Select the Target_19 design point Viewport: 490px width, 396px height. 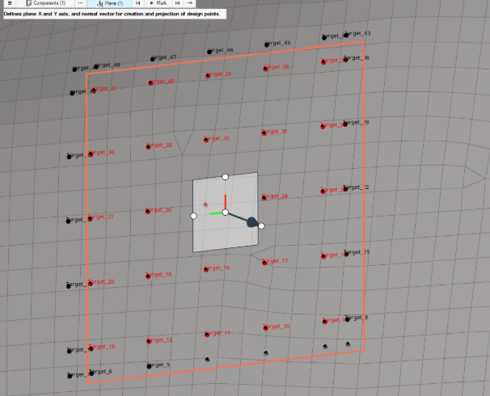[148, 276]
